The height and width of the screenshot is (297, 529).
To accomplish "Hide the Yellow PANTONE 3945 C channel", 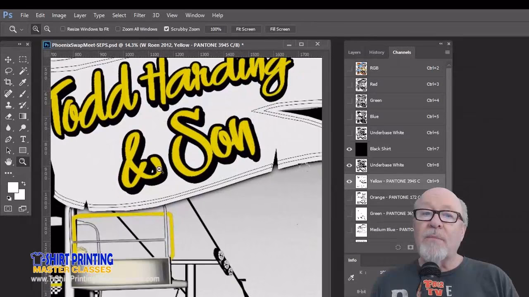I will 349,181.
